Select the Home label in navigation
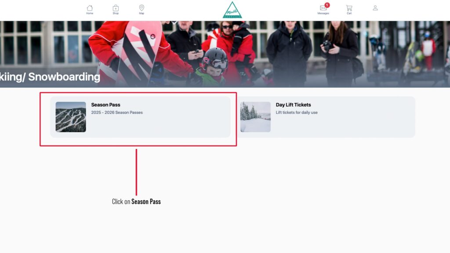Viewport: 450px width, 253px height. (x=90, y=14)
